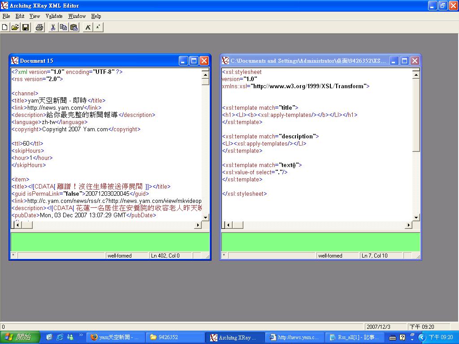This screenshot has height=344, width=459.
Task: Switch to Architag XRay taskbar button
Action: [x=235, y=337]
